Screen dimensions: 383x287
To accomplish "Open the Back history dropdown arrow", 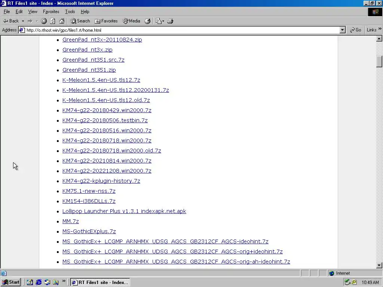I will (23, 21).
